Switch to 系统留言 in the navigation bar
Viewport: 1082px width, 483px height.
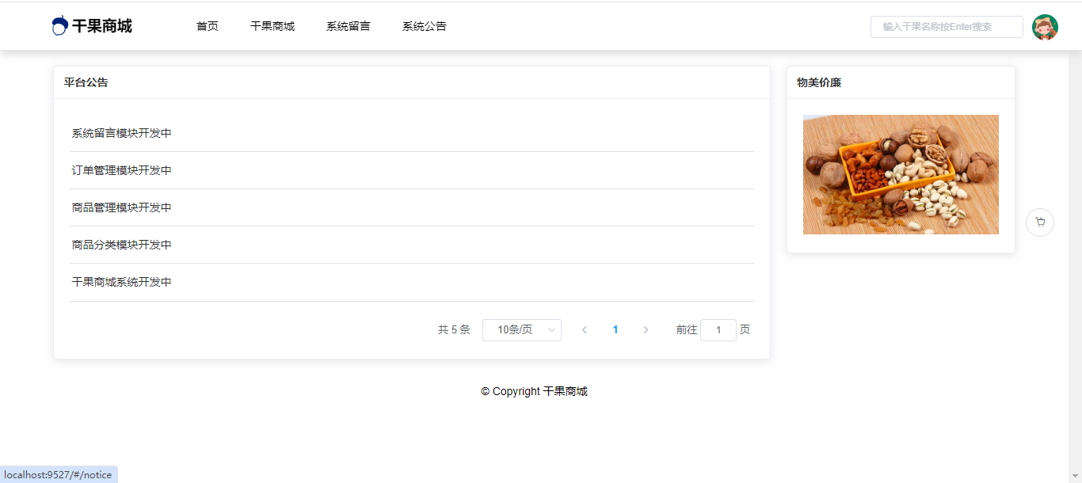coord(349,26)
